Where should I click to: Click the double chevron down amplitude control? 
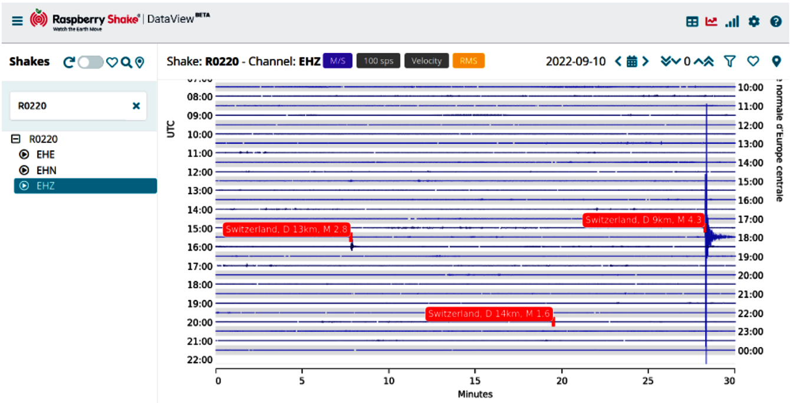(x=667, y=61)
